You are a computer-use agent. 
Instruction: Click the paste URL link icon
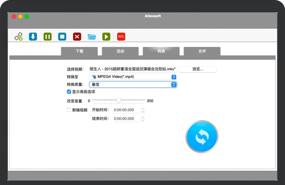(19, 36)
